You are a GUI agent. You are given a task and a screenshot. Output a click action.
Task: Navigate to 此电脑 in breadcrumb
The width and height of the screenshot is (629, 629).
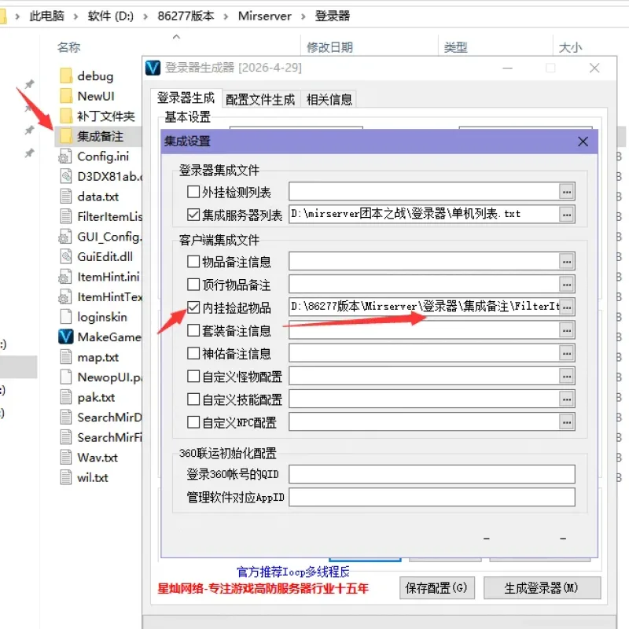point(47,16)
